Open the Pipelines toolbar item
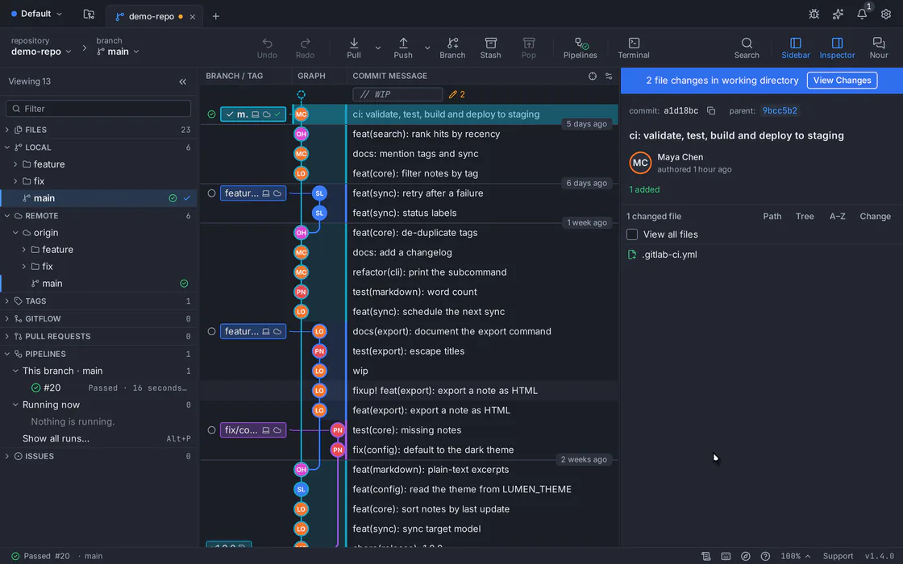The width and height of the screenshot is (903, 564). tap(580, 48)
